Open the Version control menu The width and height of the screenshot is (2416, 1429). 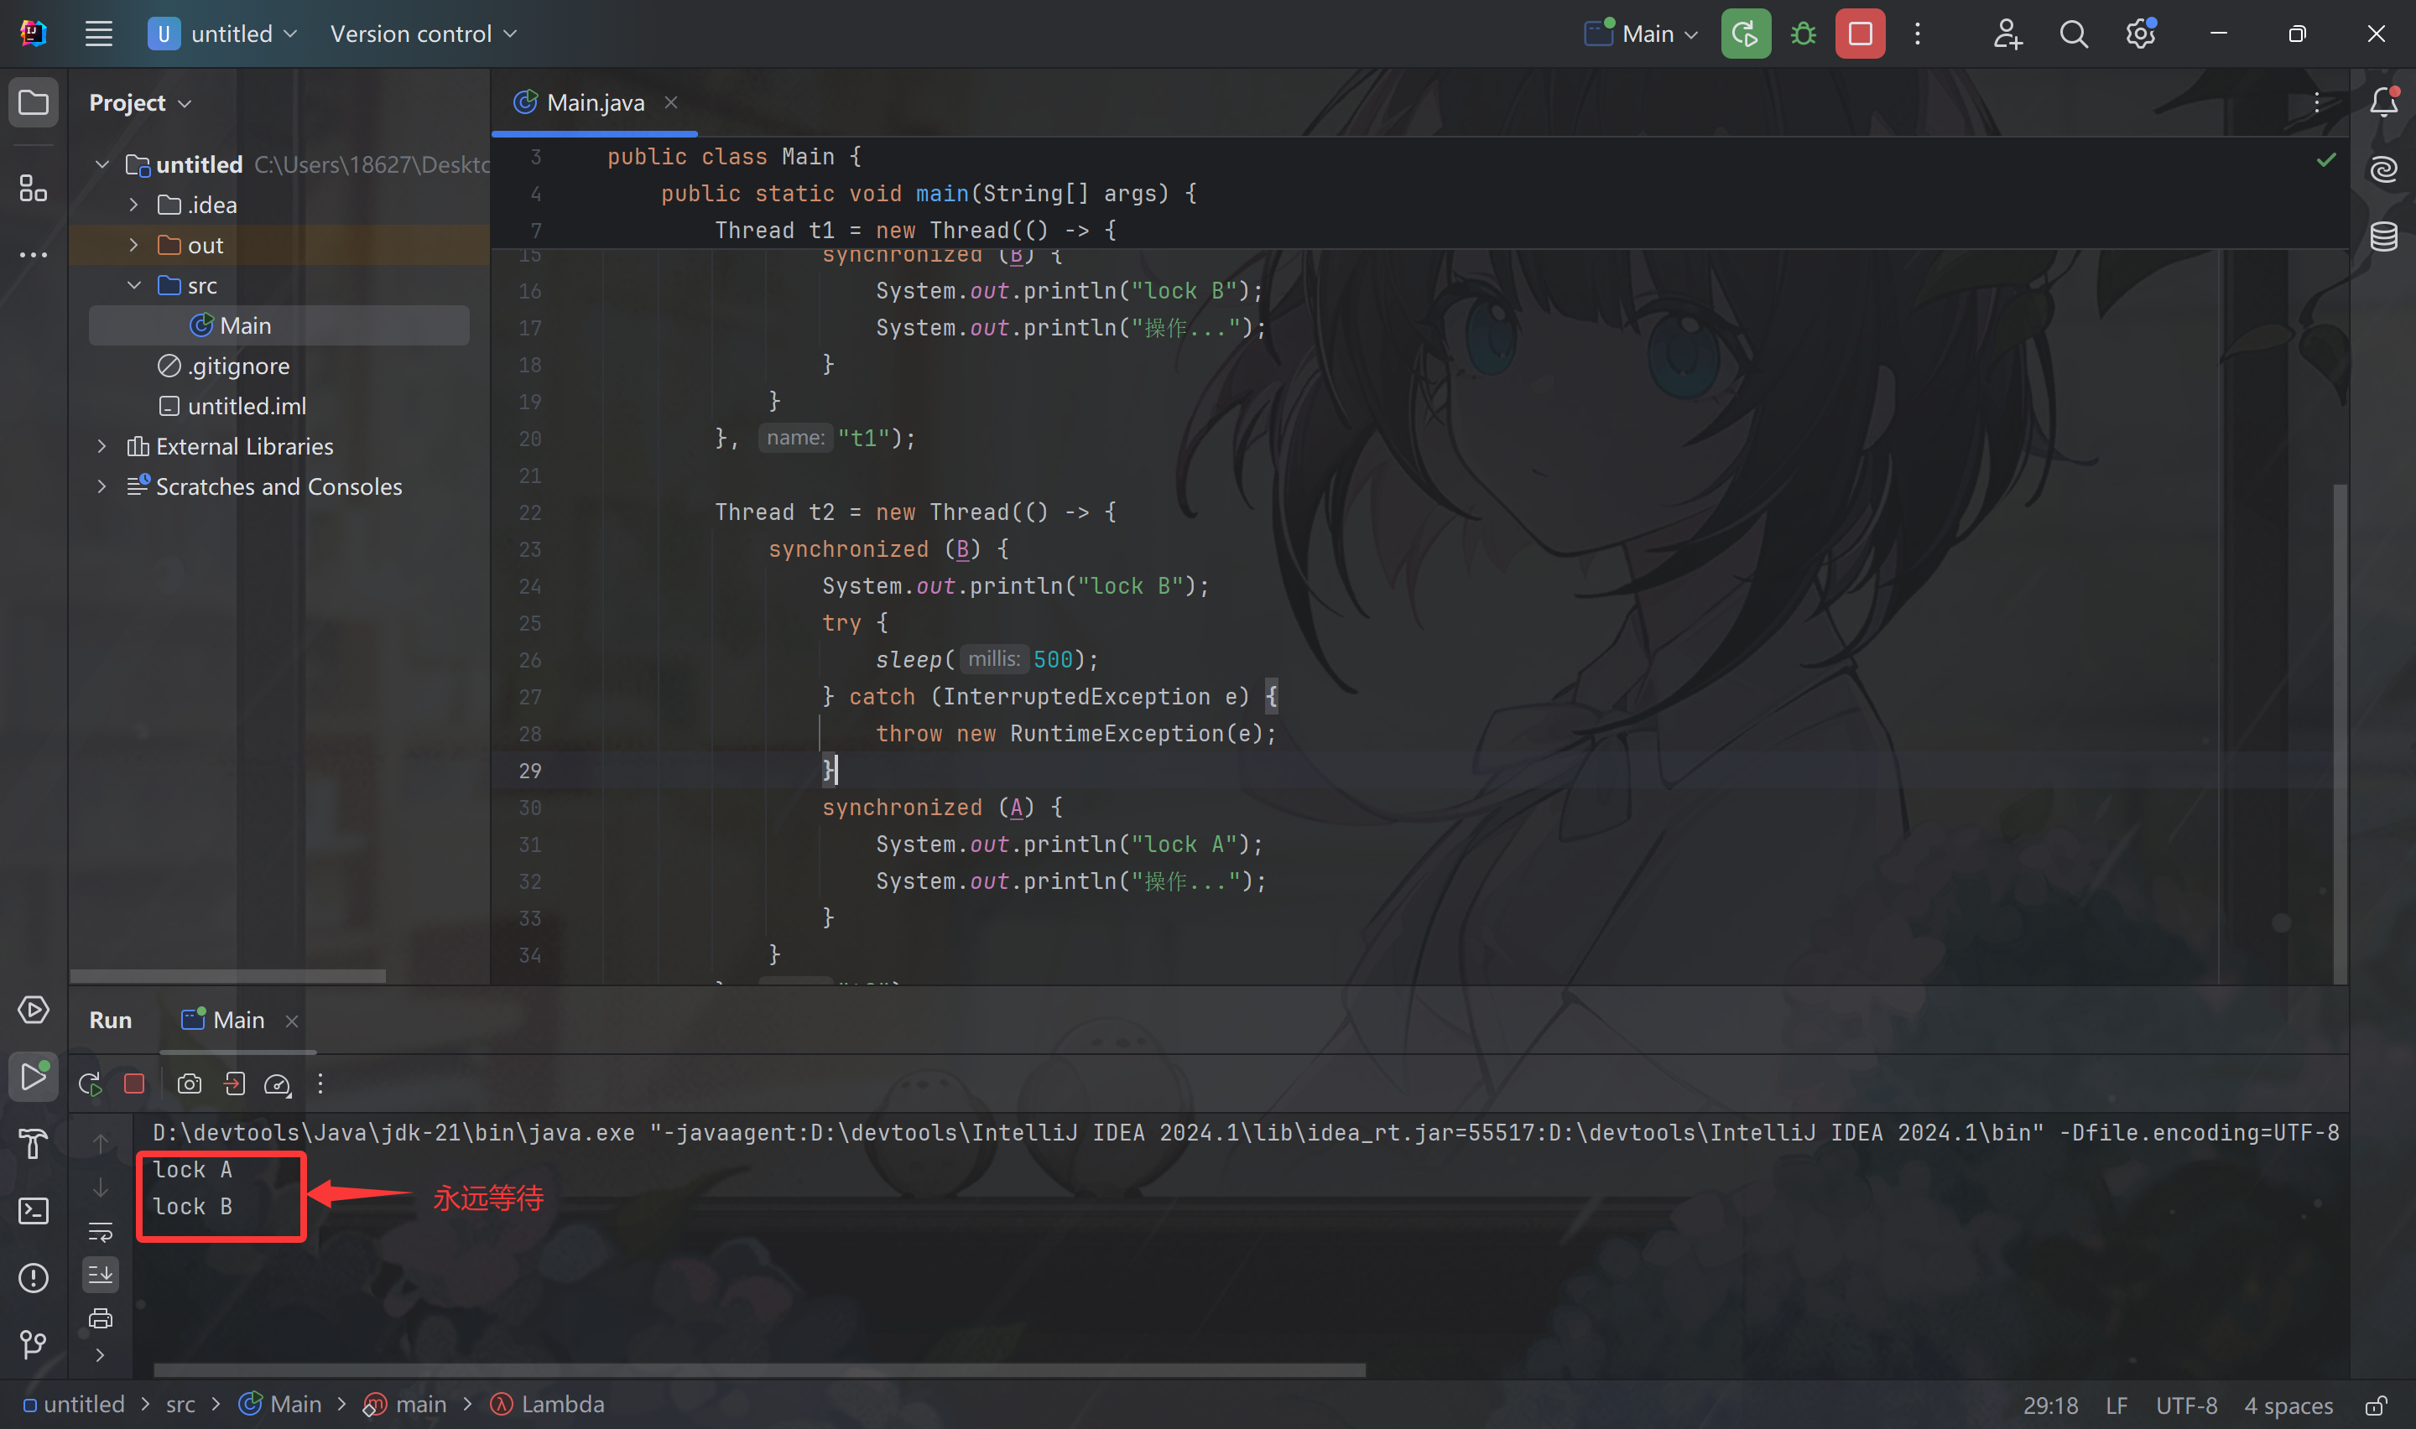423,34
